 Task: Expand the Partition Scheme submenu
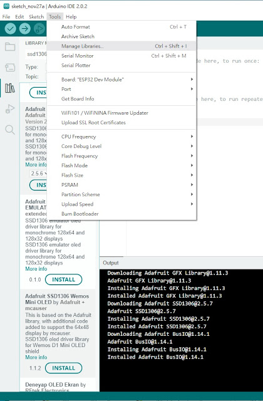(x=121, y=194)
